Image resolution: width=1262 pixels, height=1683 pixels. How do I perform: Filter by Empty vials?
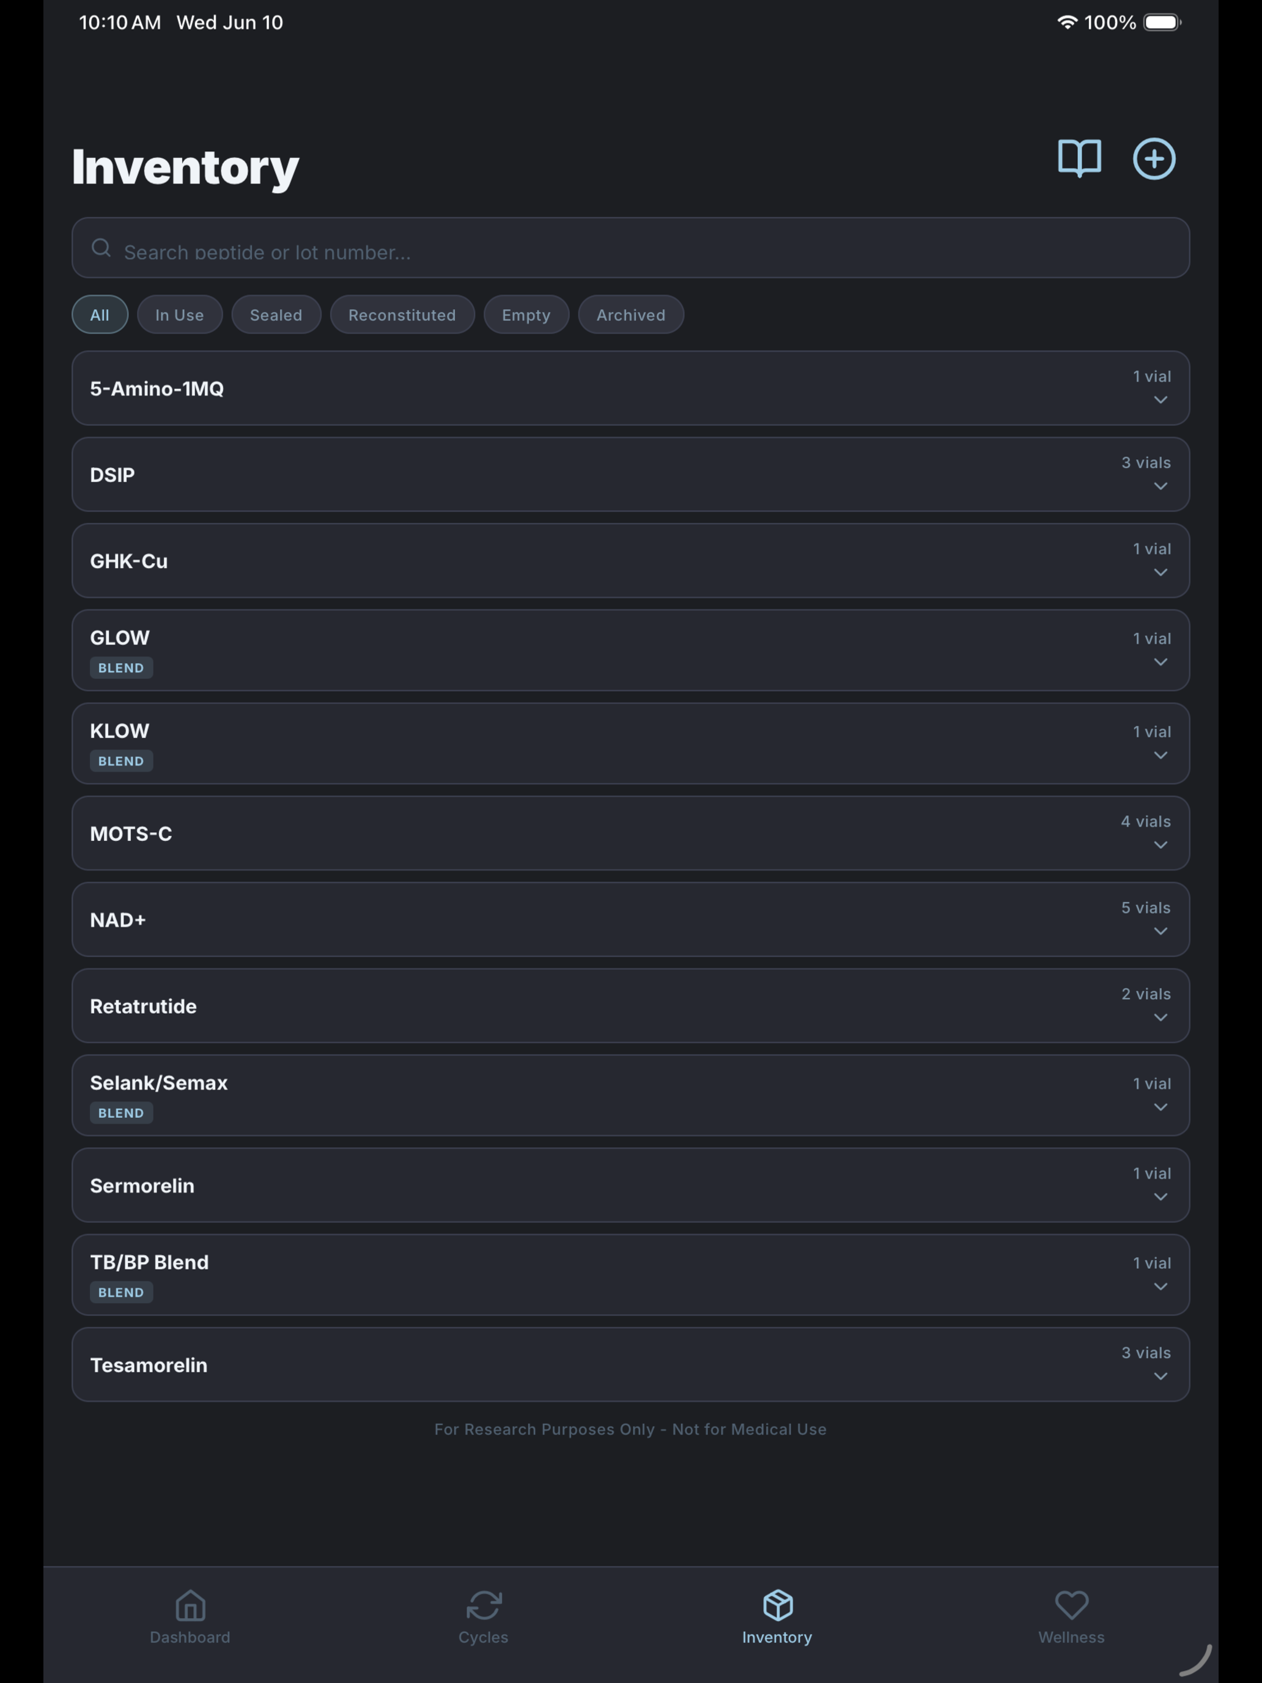coord(526,314)
